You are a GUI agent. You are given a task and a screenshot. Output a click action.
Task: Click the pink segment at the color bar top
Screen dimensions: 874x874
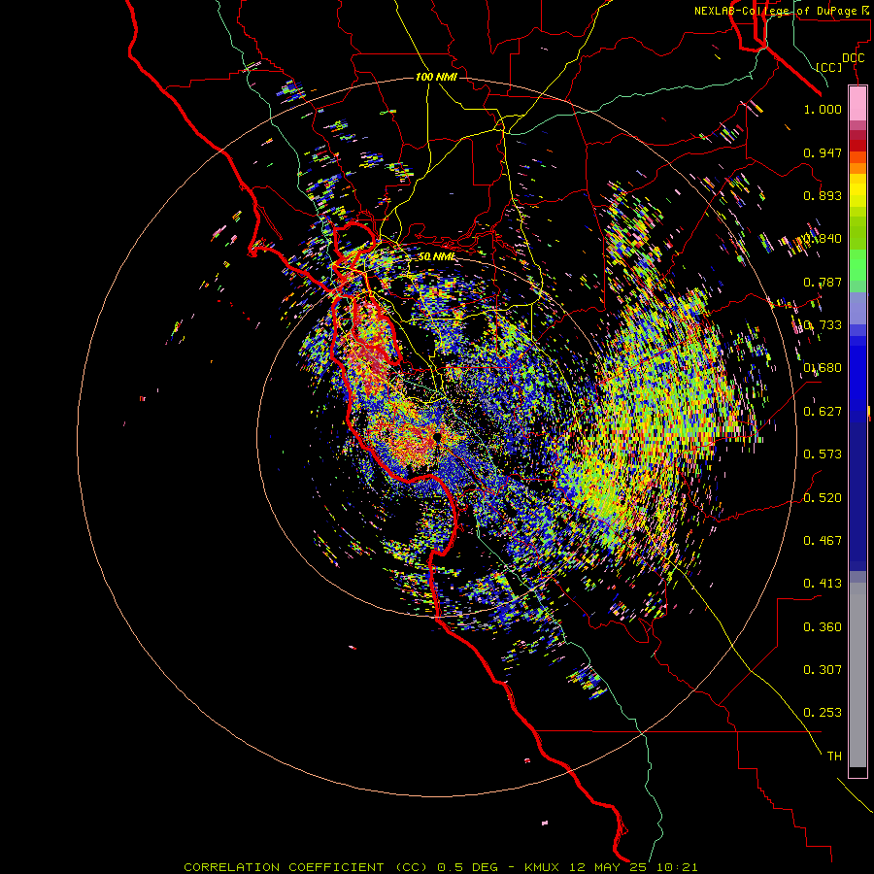click(x=857, y=104)
